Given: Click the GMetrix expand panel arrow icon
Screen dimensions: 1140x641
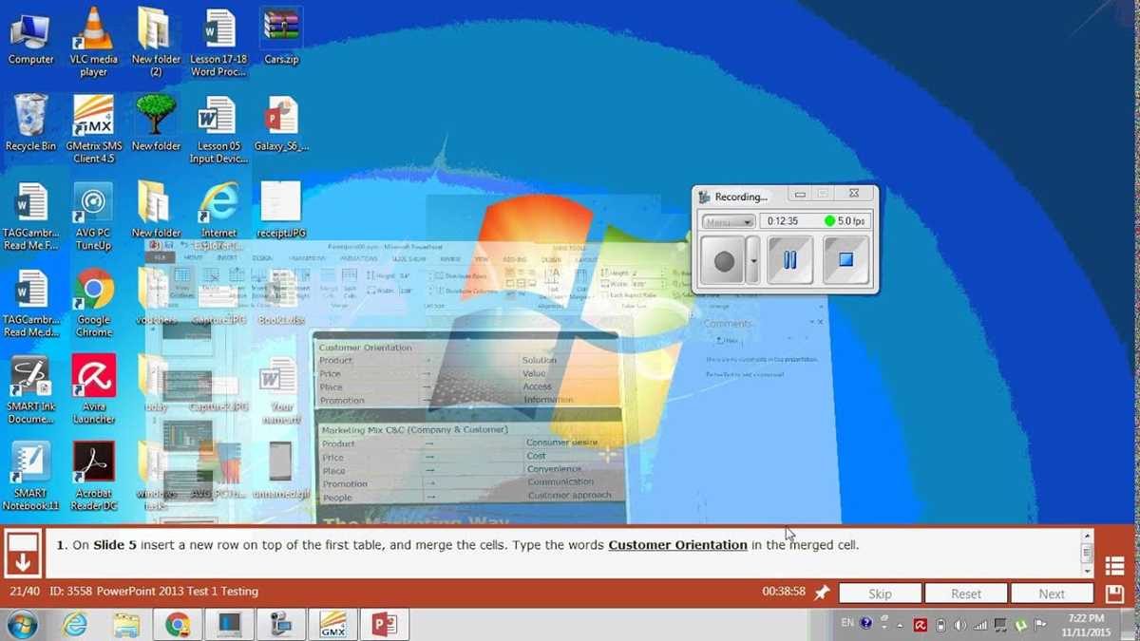Looking at the screenshot, I should [23, 554].
